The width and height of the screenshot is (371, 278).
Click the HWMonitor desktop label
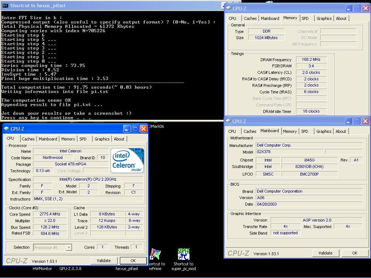[x=42, y=269]
